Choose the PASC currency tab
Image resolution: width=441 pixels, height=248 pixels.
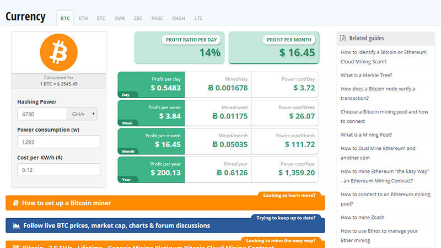[157, 18]
